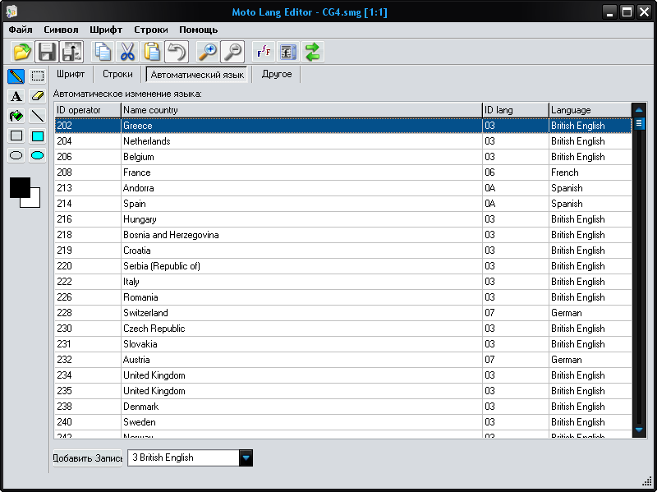Click the Name country column header

(301, 110)
